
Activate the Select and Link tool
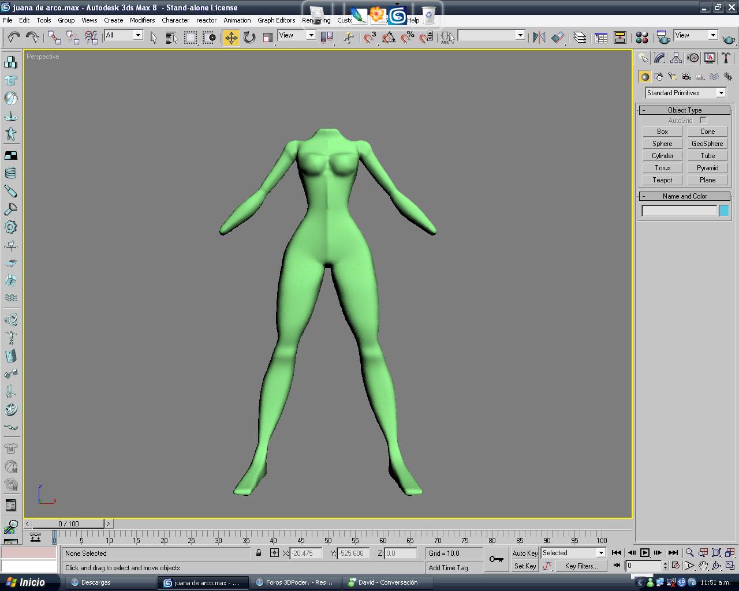tap(54, 38)
